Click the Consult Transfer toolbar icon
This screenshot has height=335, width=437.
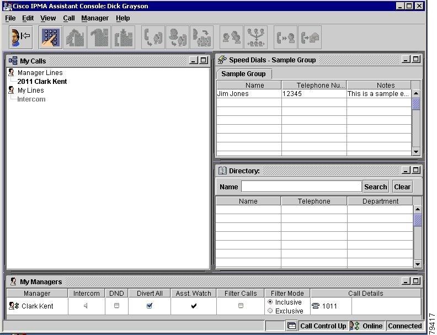[x=177, y=38]
